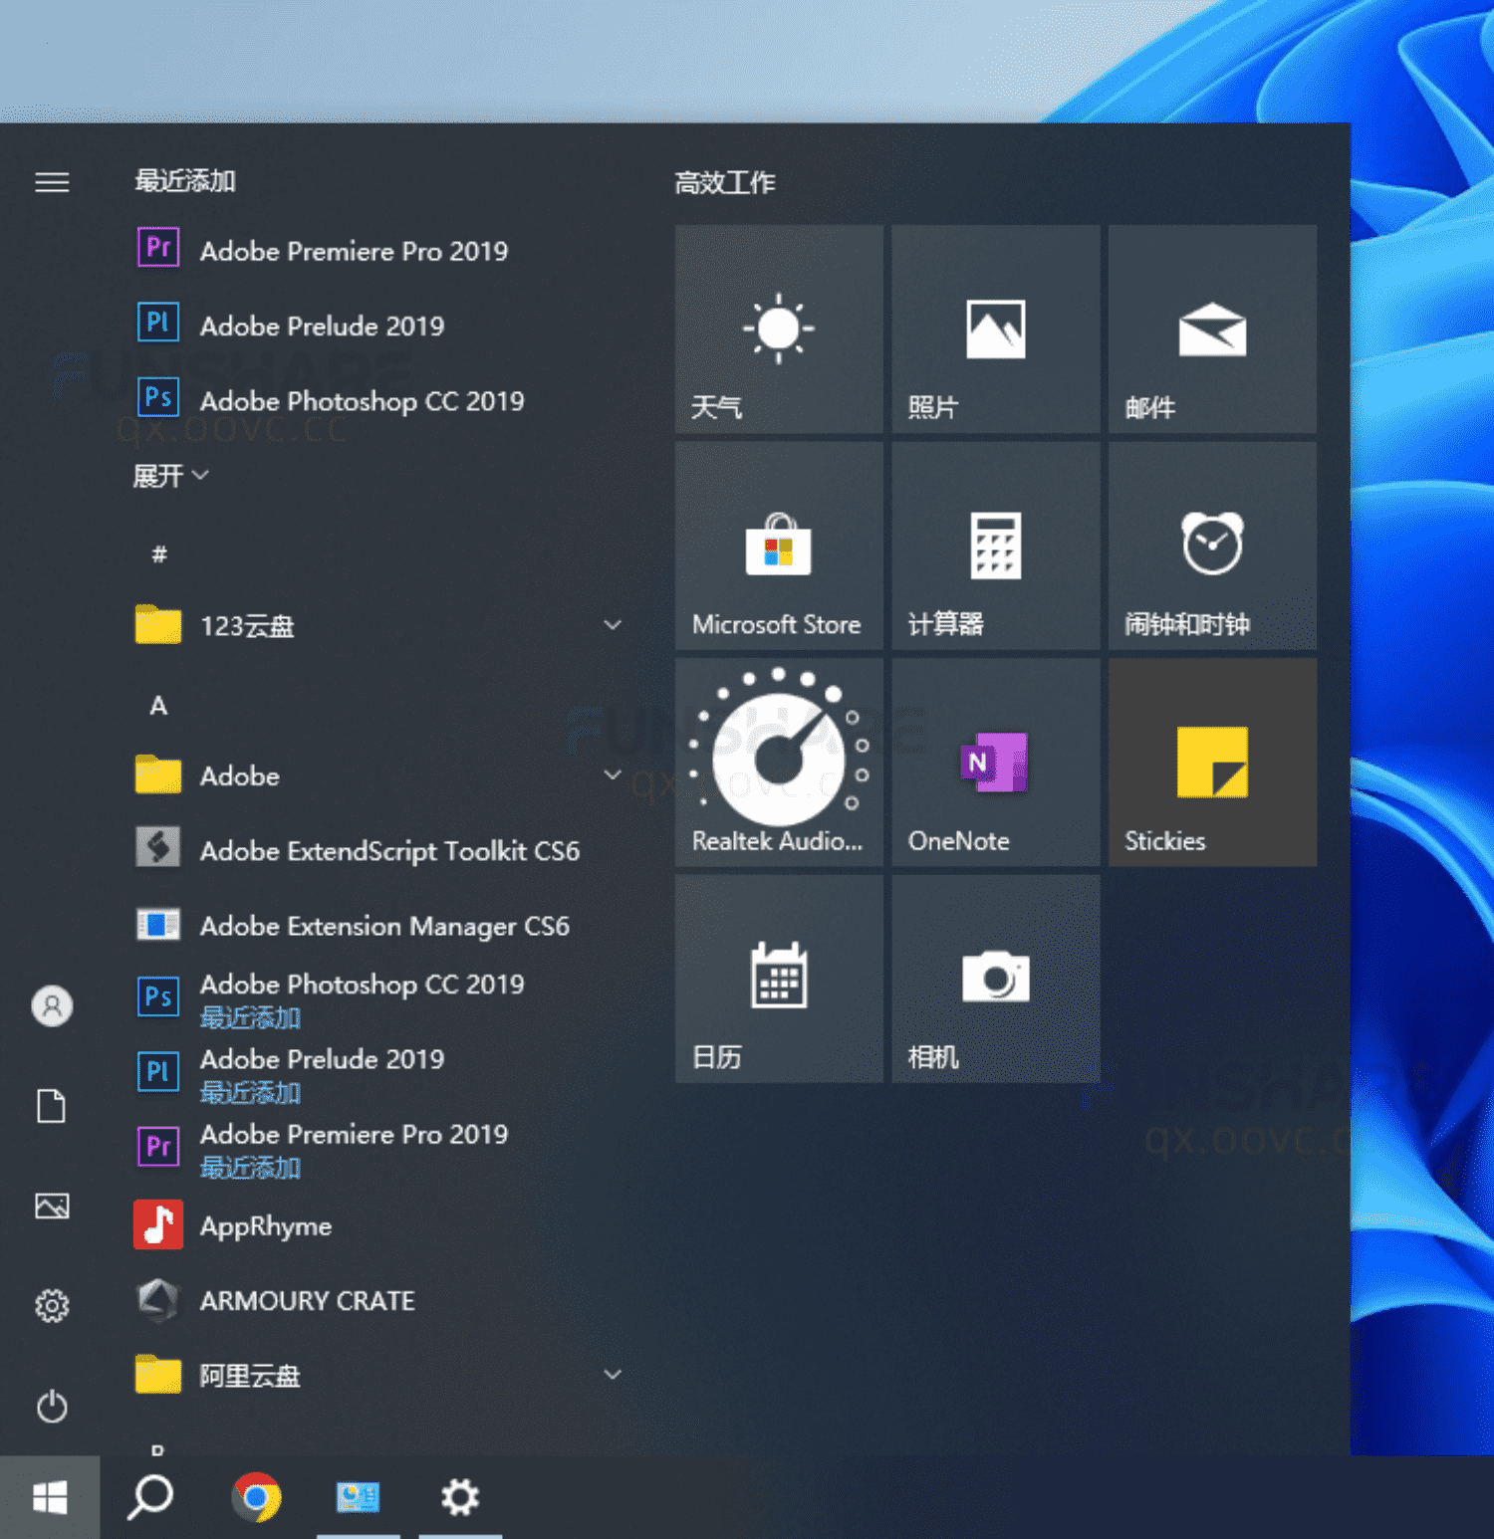Screen dimensions: 1494x1539
Task: Open the user account icon in sidebar
Action: (52, 1005)
